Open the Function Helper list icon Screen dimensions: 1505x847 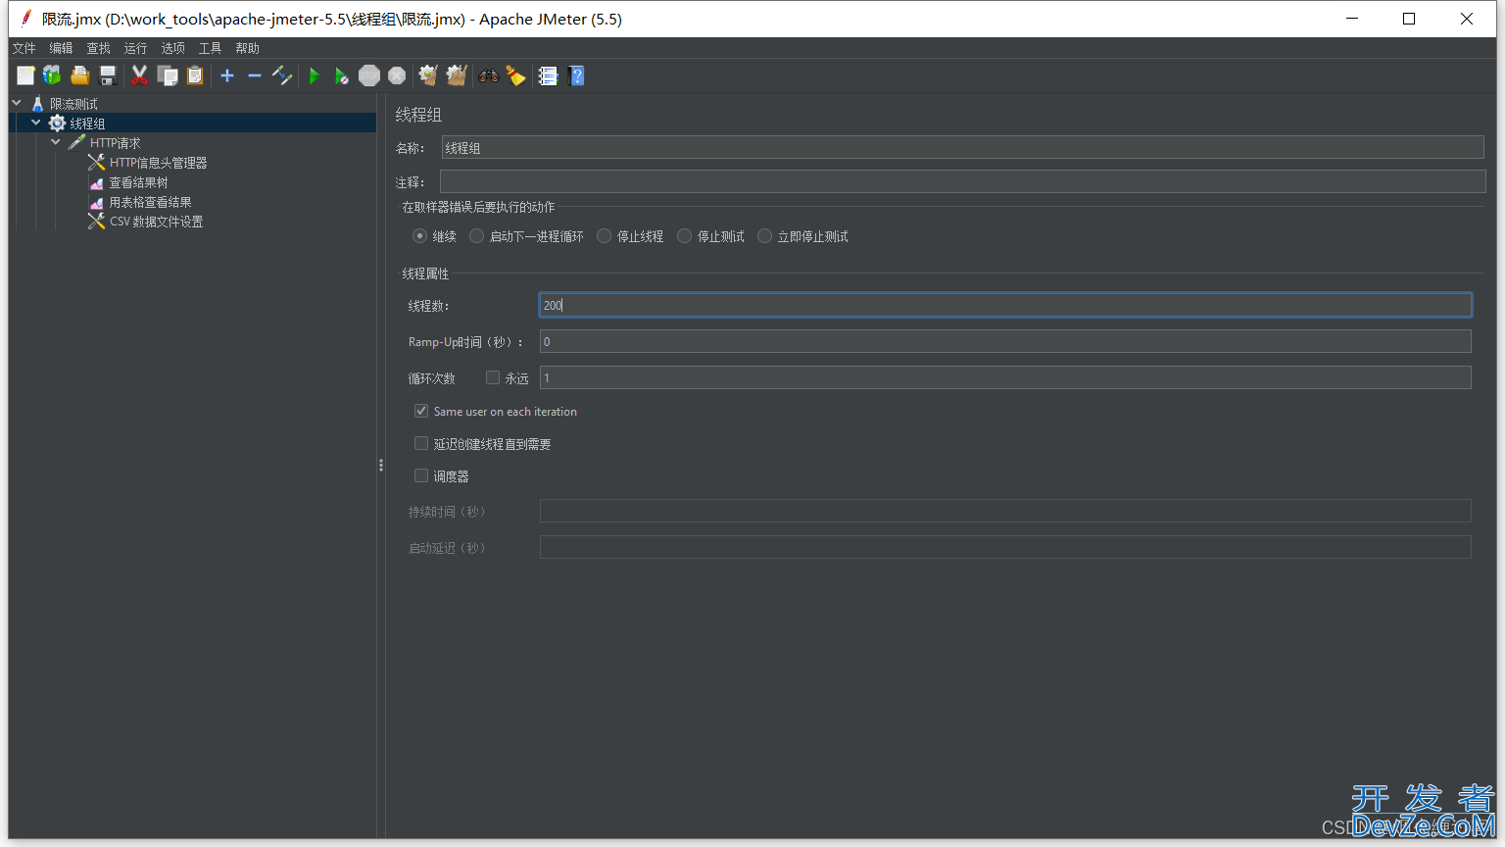click(x=548, y=75)
